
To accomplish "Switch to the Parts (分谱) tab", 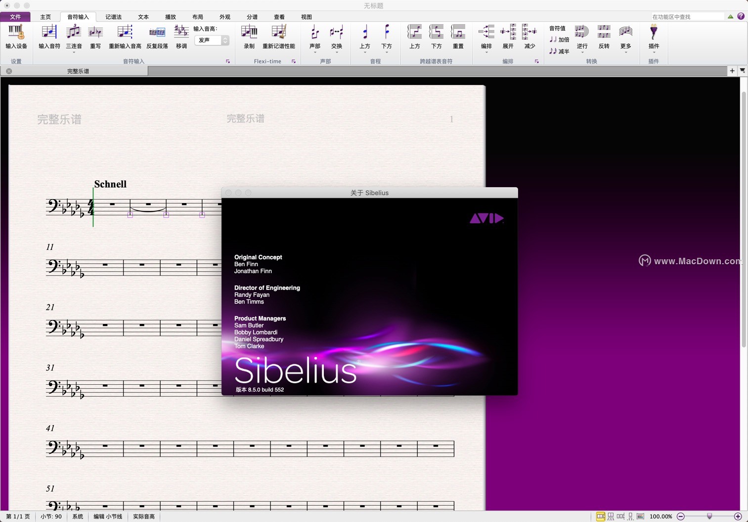I will [x=252, y=17].
